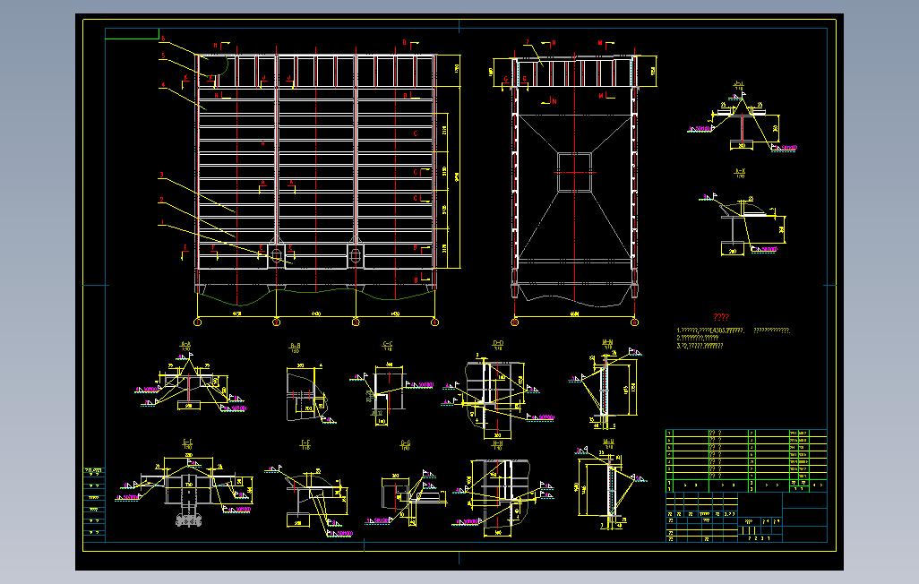Select red part callout number 6
This screenshot has width=919, height=584.
(x=163, y=39)
